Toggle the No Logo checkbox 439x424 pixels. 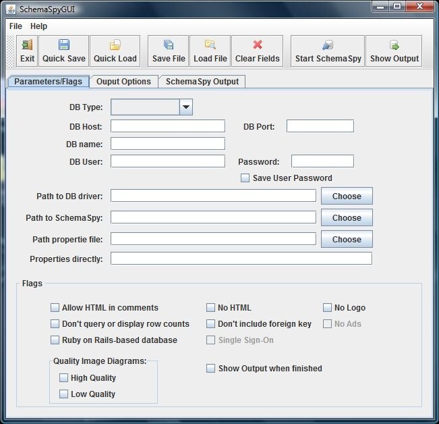point(327,307)
